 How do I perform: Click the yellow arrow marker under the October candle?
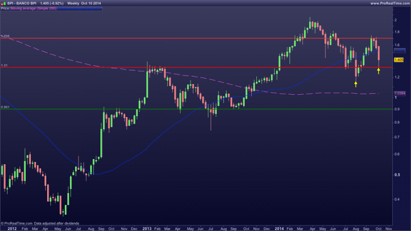pos(378,71)
